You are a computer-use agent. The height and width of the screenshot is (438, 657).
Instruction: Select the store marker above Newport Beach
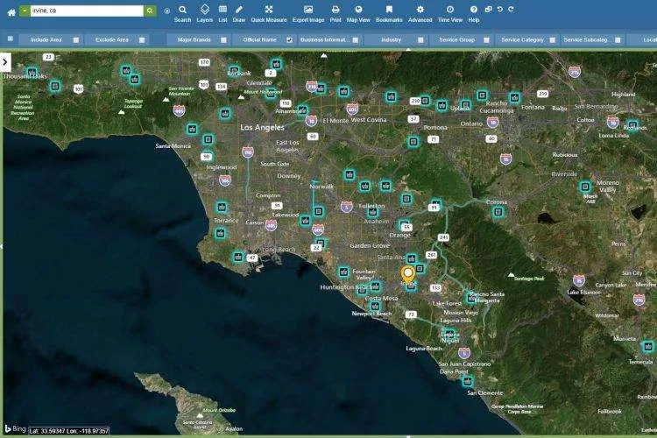[376, 306]
